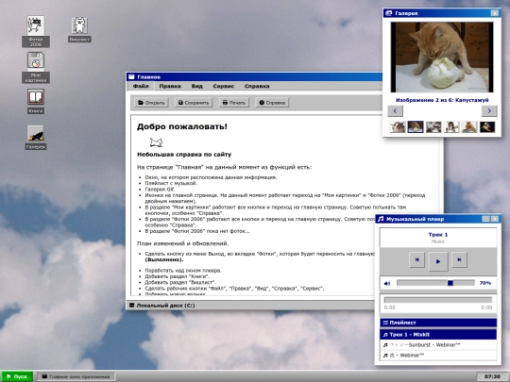Open the Сервис menu
Viewport: 510px width, 382px height.
(x=224, y=86)
